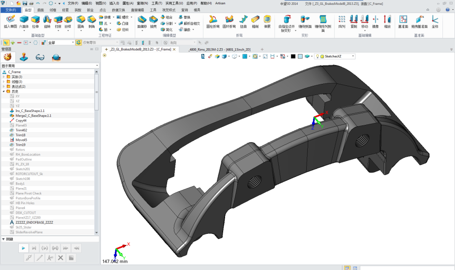The image size is (455, 270).
Task: Open the 显示常用 display dropdown
Action: [x=49, y=66]
